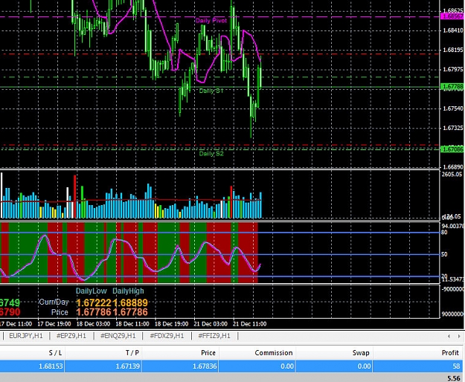Viewport: 465px width, 382px height.
Task: Switch to the #FDXZ9,H1 tab
Action: tap(167, 336)
